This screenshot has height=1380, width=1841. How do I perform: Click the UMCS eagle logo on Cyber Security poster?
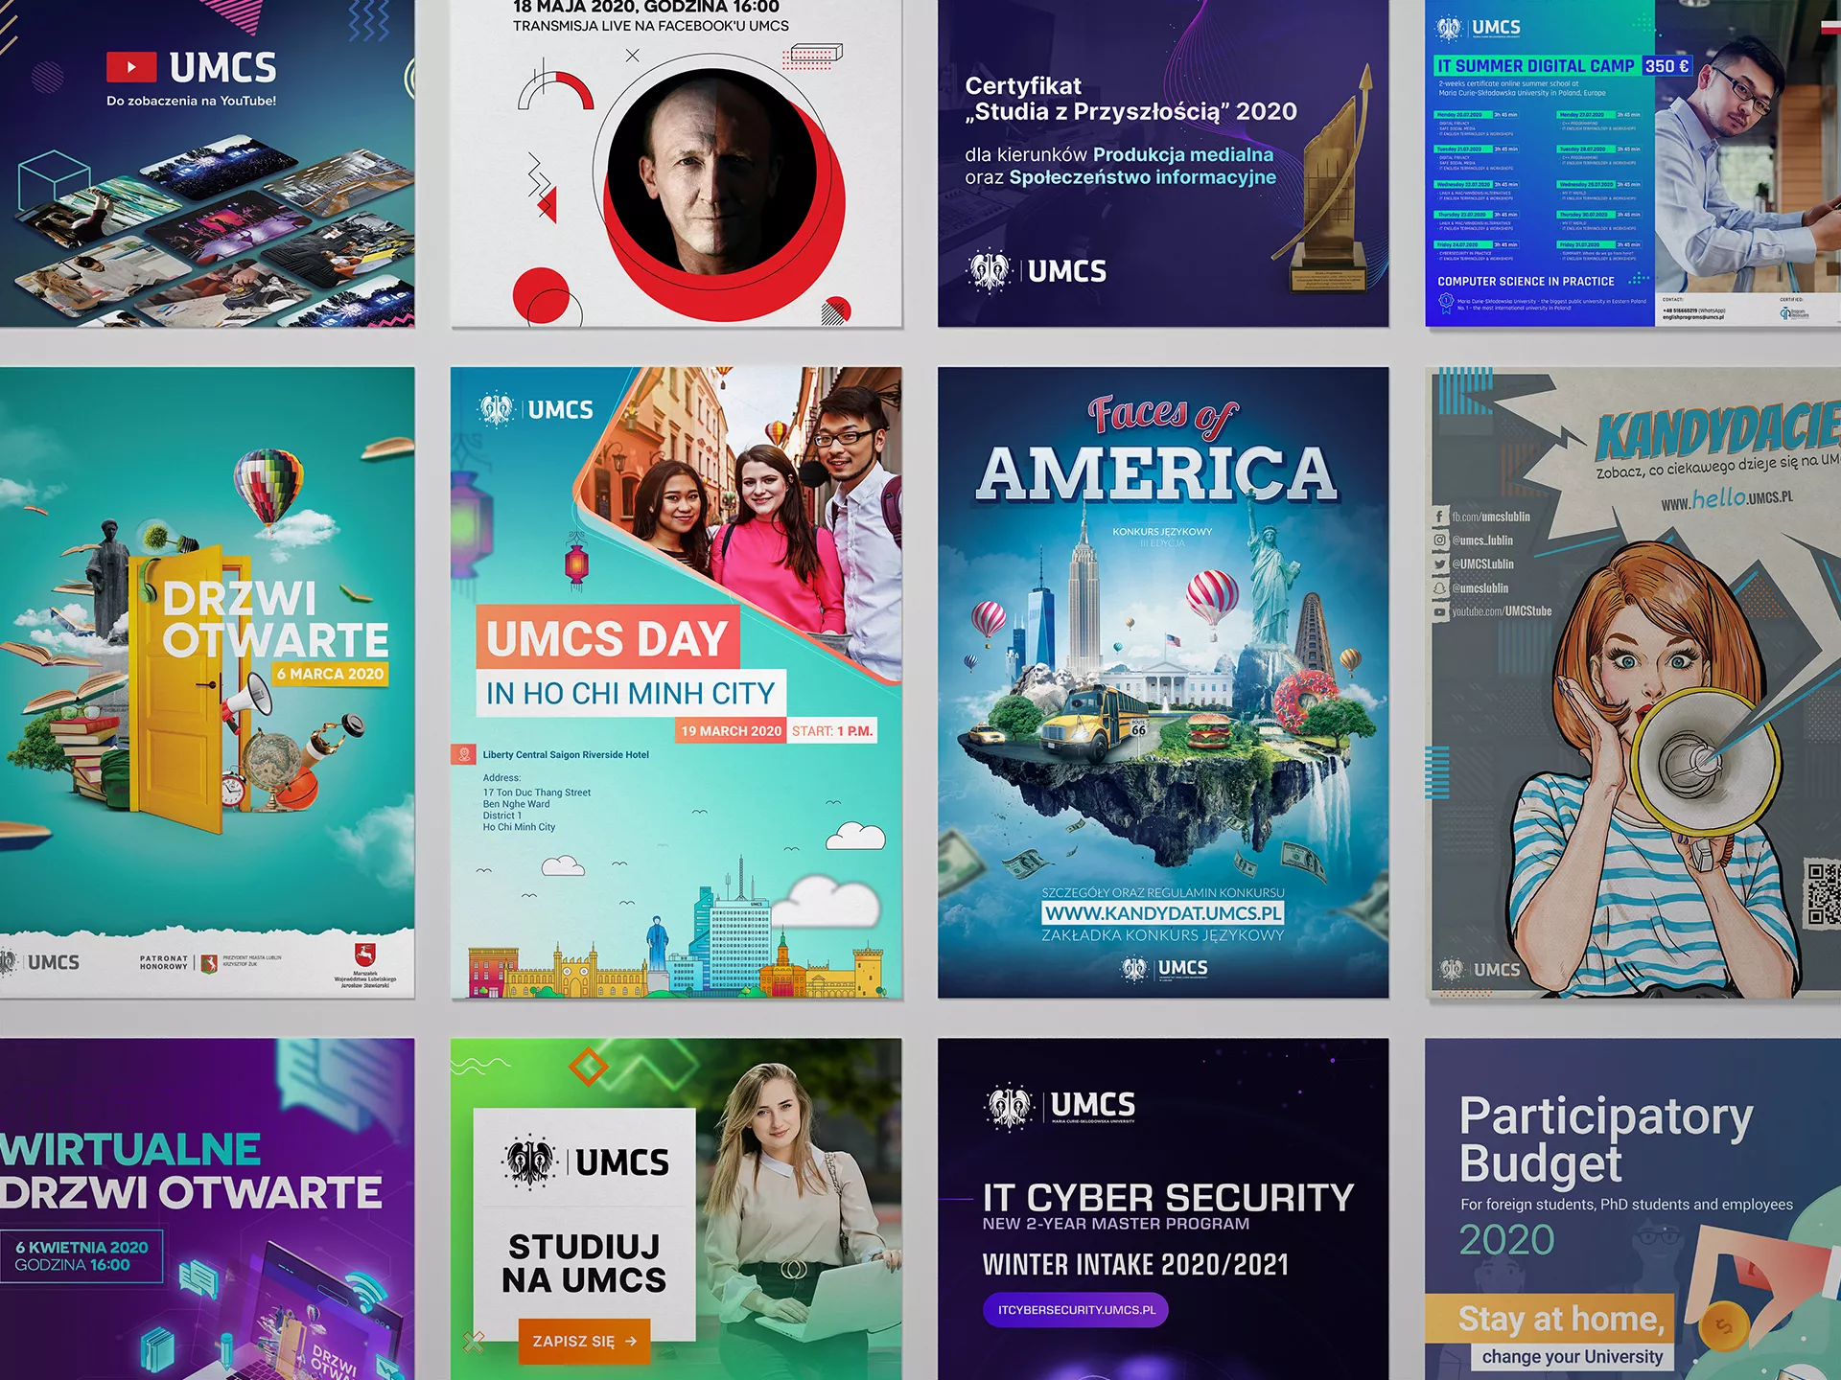[1010, 1107]
